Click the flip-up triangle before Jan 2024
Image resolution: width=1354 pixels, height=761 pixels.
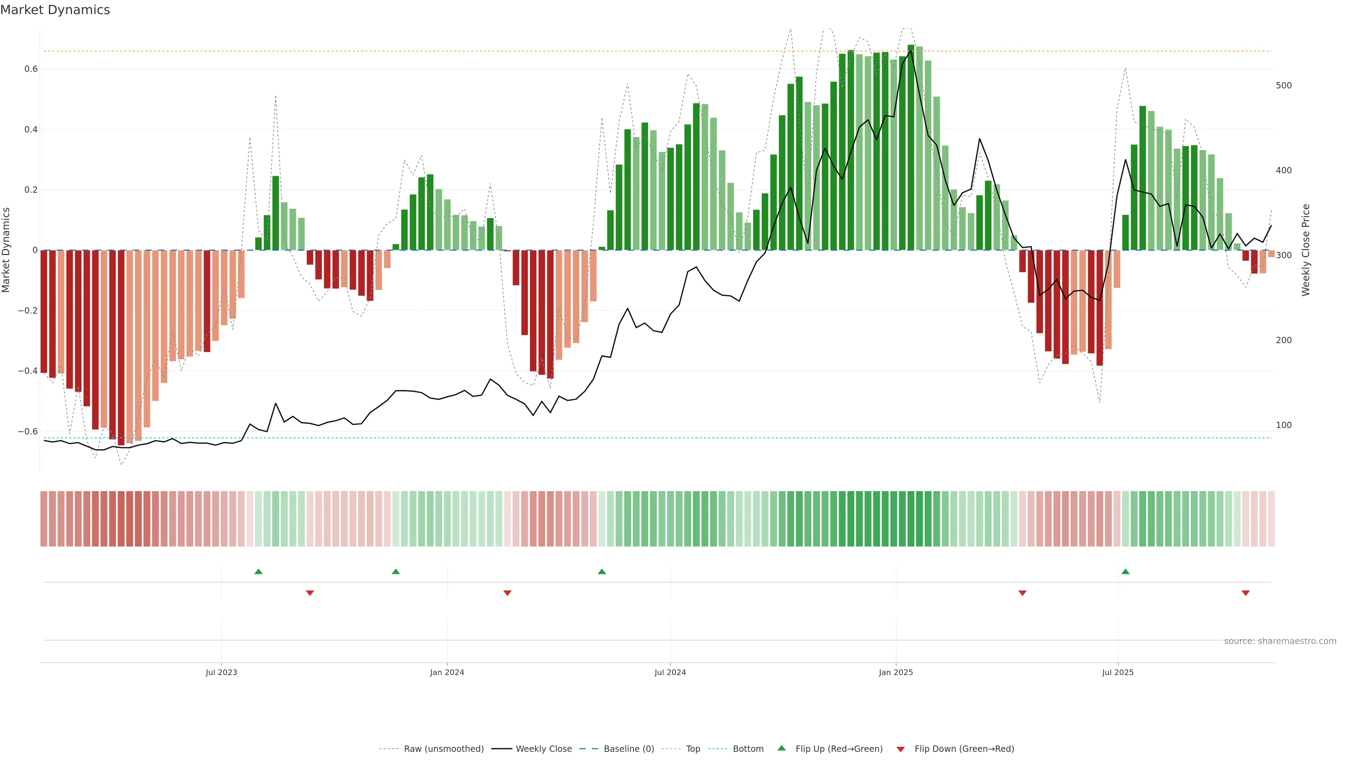(x=396, y=571)
